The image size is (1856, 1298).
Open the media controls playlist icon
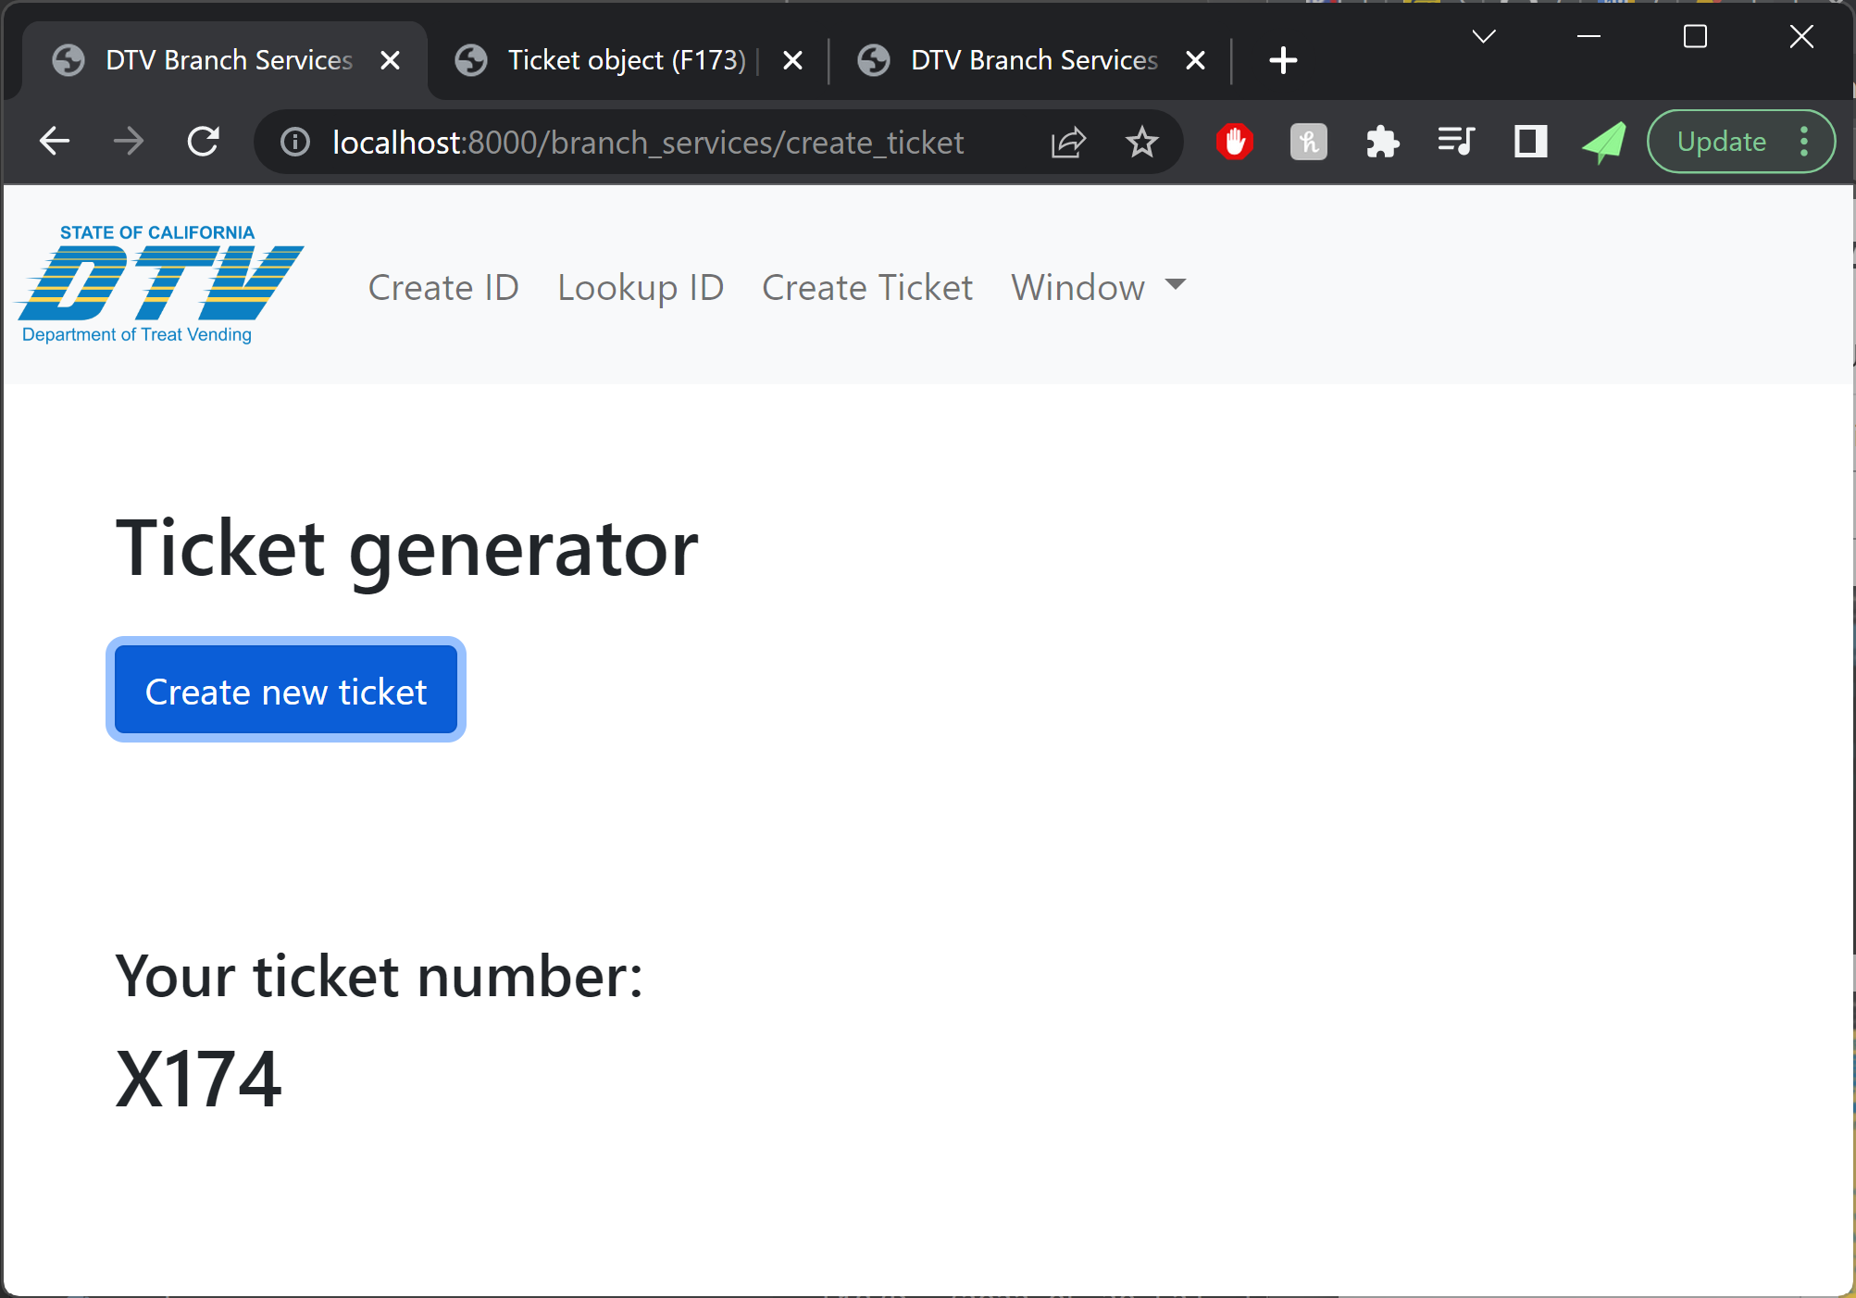coord(1456,142)
